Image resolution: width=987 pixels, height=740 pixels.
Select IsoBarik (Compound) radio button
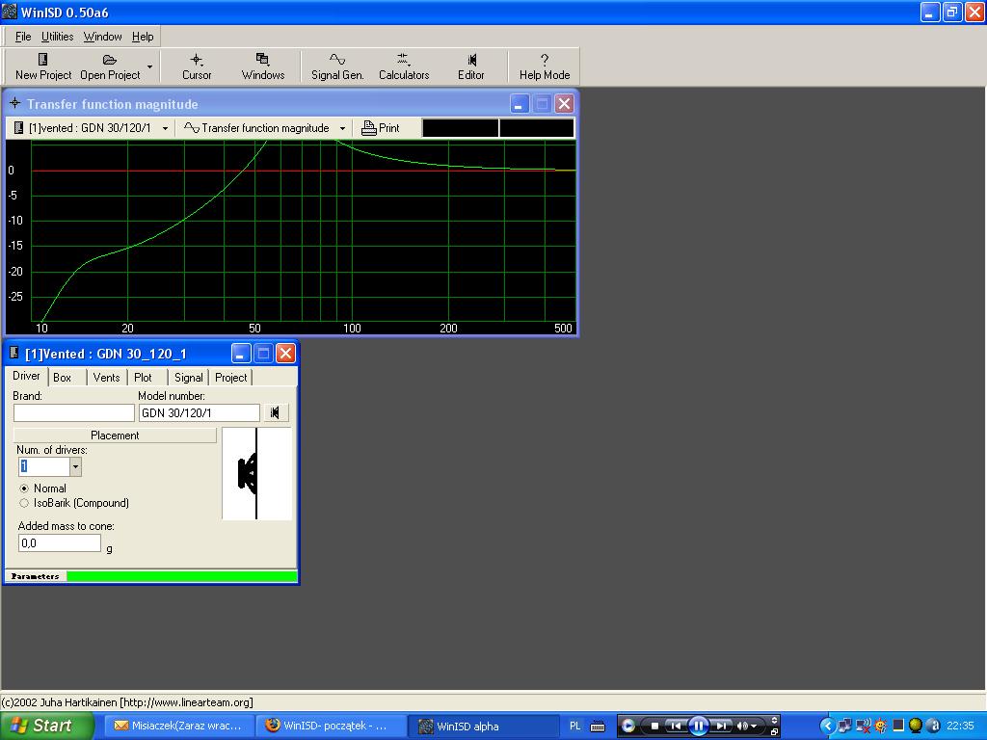coord(24,503)
